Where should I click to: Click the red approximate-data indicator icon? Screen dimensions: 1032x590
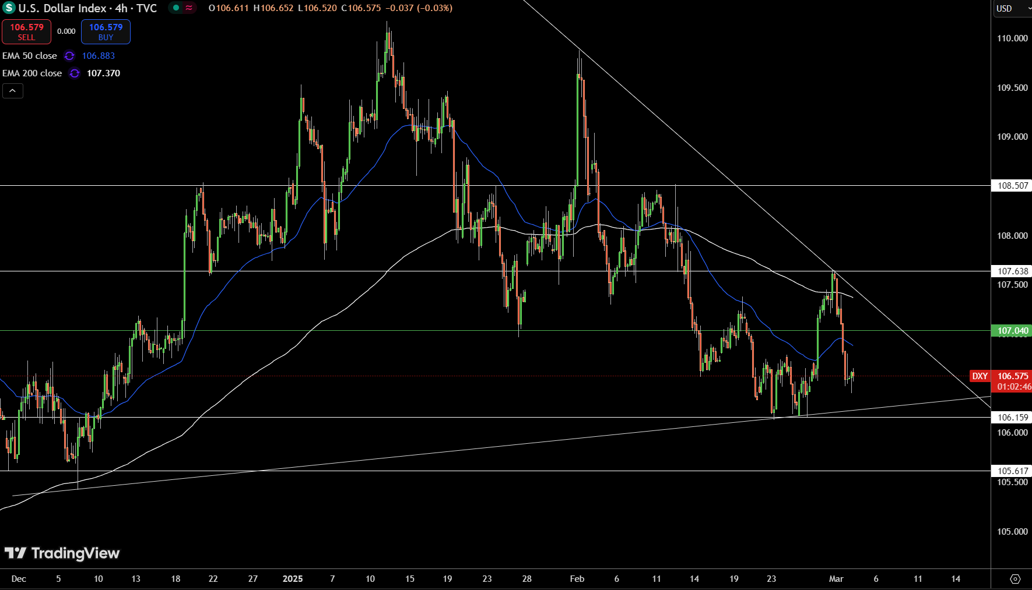[x=189, y=8]
